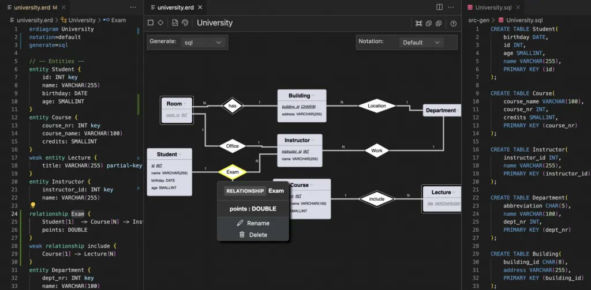Select the add entity square tool
Image resolution: width=591 pixels, height=290 pixels.
151,23
